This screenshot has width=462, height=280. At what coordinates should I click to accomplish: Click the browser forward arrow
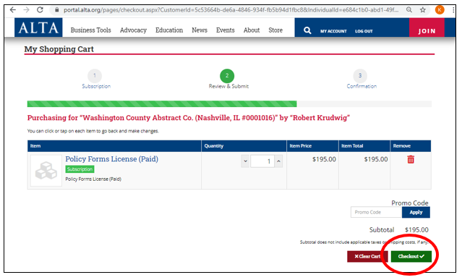coord(26,9)
